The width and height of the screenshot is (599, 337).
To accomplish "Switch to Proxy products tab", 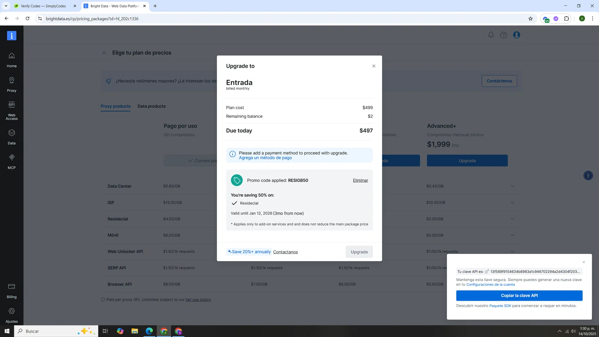I will [115, 106].
